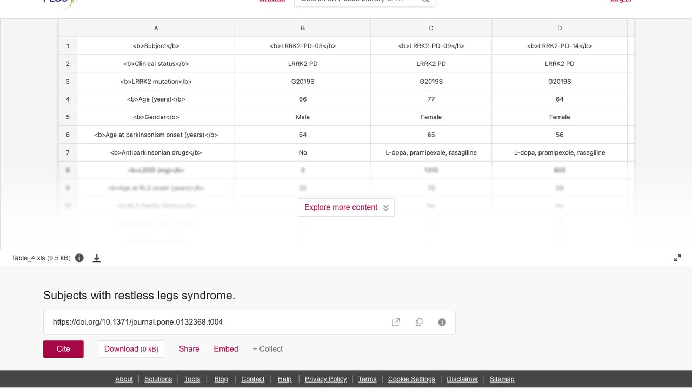
Task: Open the Contact footer link
Action: coord(252,379)
